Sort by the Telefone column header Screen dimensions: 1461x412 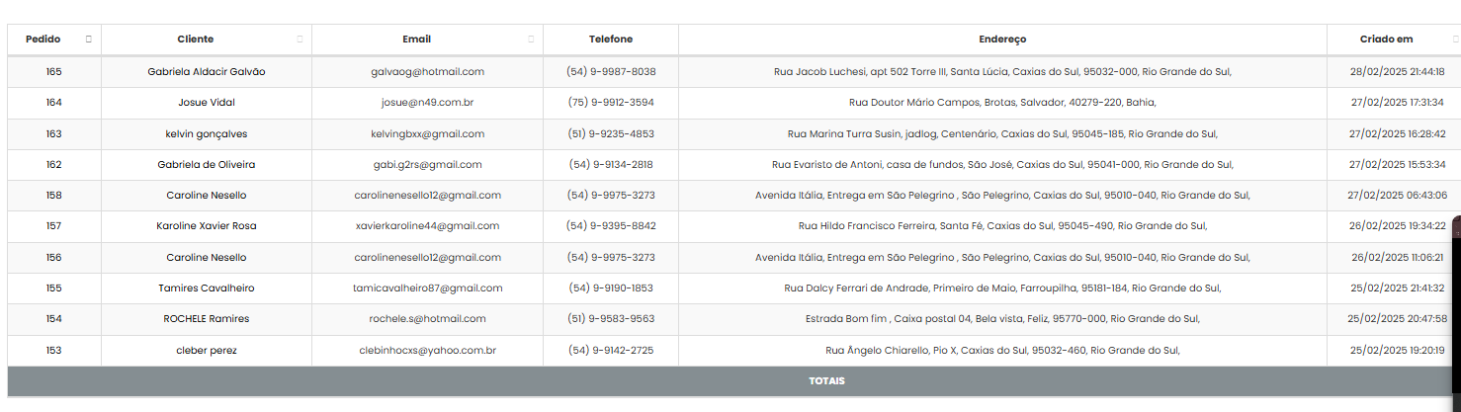(610, 40)
